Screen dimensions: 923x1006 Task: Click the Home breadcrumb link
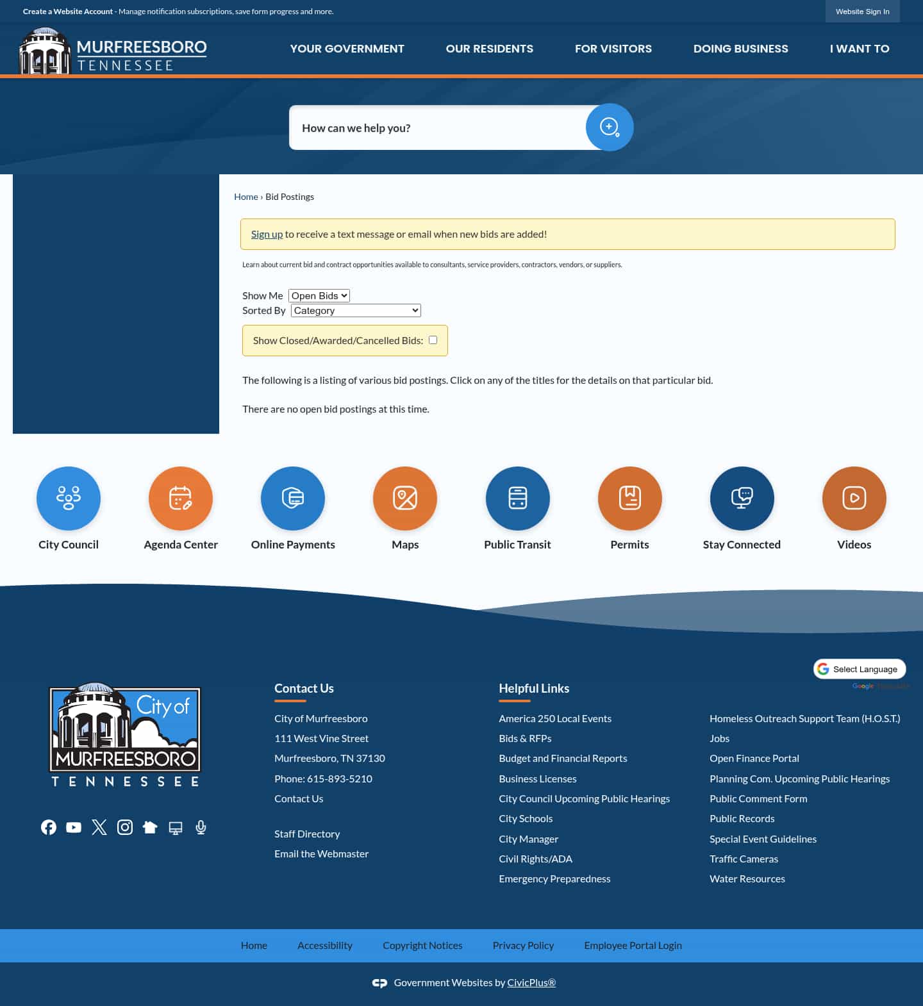coord(246,197)
